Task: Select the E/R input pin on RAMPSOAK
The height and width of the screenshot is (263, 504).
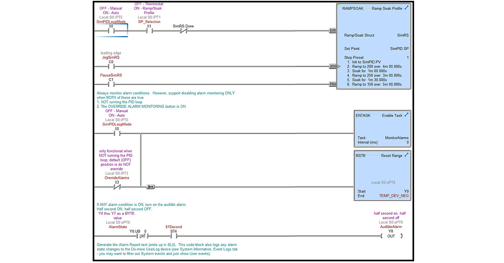Action: [333, 31]
